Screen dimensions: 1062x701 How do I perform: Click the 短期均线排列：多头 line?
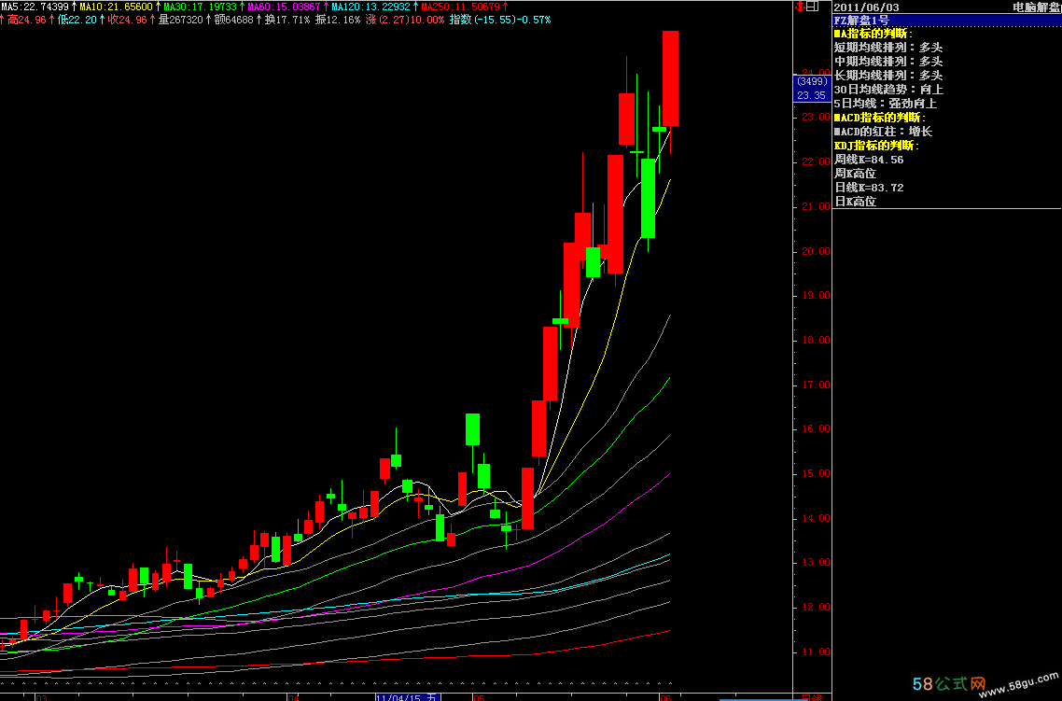click(887, 48)
